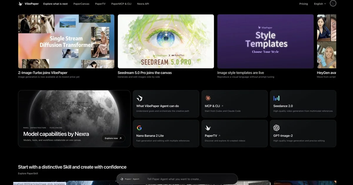Click the GPT-Image-2 OpenAI logo icon
This screenshot has width=353, height=185.
coord(276,128)
